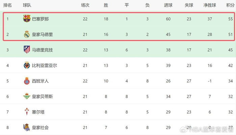Open the Espanyol team badge

point(27,81)
